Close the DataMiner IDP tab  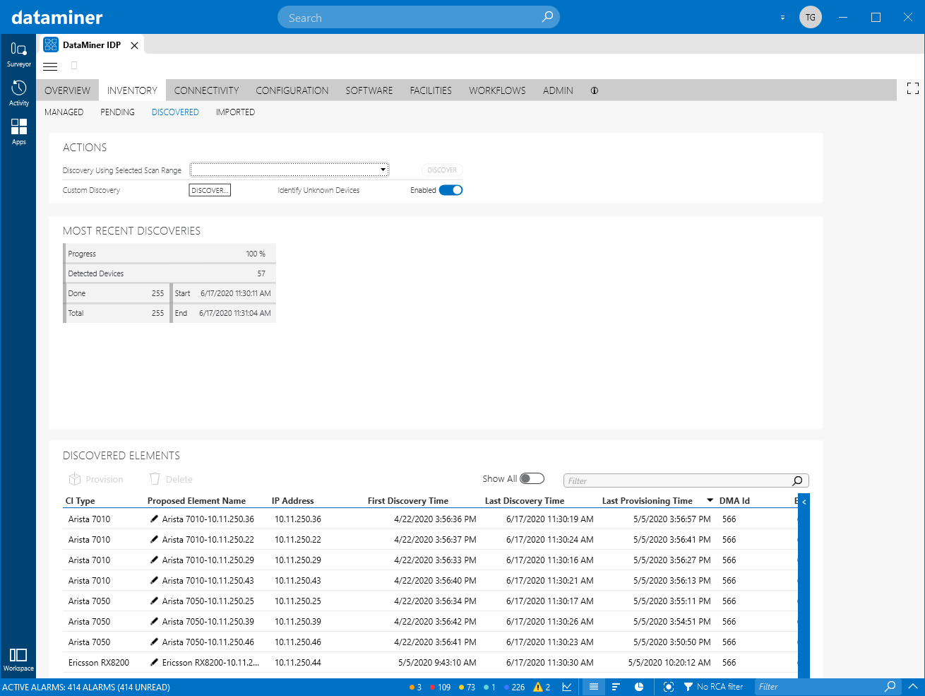pyautogui.click(x=134, y=45)
